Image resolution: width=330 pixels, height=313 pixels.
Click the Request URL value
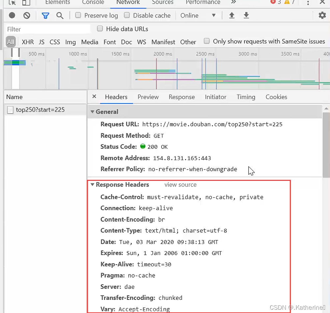(x=212, y=124)
